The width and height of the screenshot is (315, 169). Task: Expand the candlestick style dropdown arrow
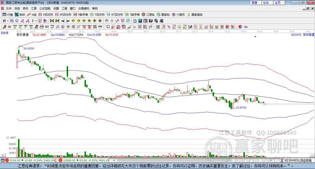[36, 21]
